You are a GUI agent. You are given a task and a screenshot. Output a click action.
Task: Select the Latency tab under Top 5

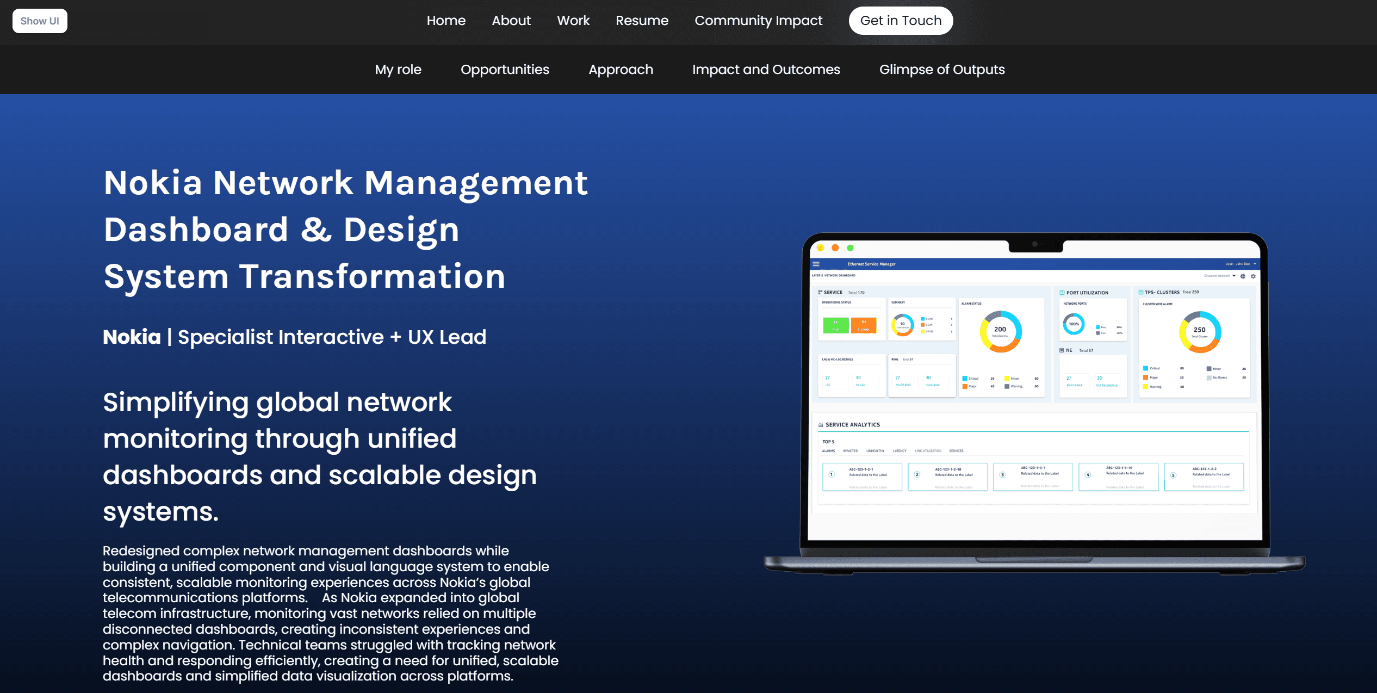(900, 451)
